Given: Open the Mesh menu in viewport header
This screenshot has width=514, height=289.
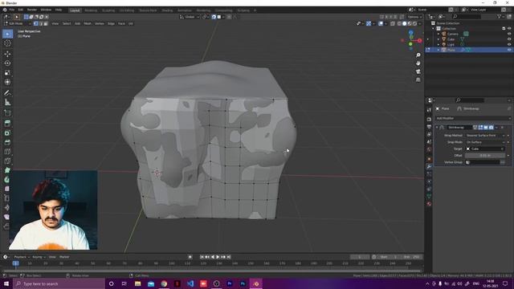Looking at the screenshot, I should pos(88,23).
